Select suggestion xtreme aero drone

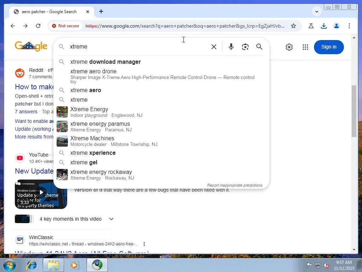(161, 76)
